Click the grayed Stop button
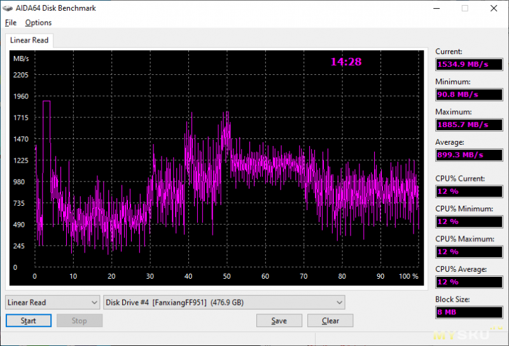Screen dimensions: 509x346 pyautogui.click(x=80, y=321)
